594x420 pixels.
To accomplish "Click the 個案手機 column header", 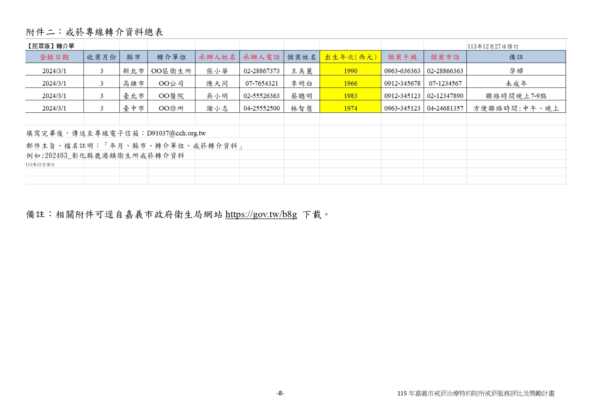I will pyautogui.click(x=402, y=57).
